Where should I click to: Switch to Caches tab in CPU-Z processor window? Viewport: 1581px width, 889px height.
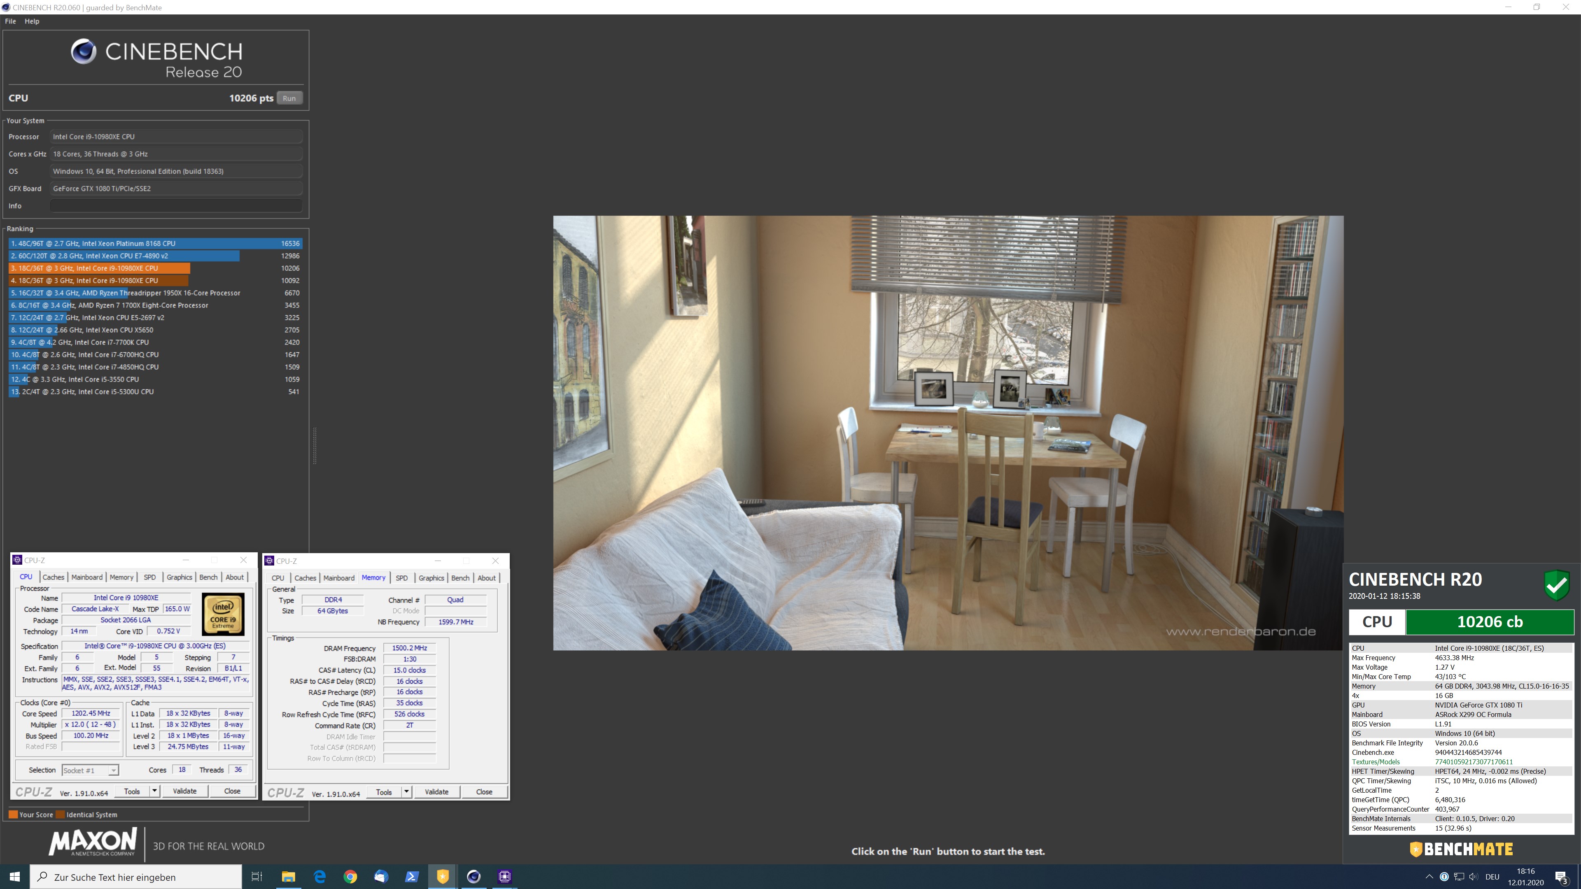click(x=53, y=577)
